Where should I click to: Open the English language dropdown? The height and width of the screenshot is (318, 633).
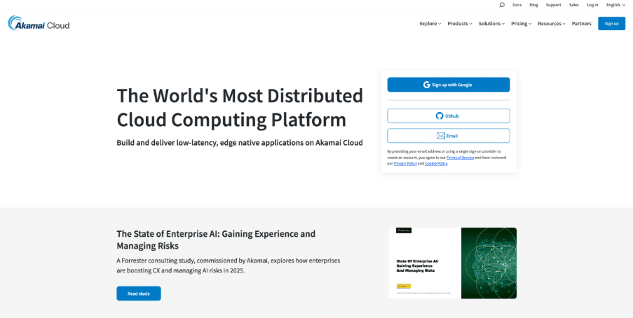615,5
